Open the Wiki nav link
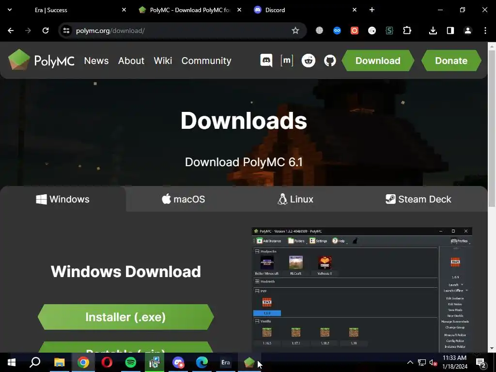The width and height of the screenshot is (496, 372). click(x=163, y=61)
